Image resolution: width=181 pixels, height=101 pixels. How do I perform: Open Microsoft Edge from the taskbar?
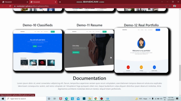(x=66, y=98)
